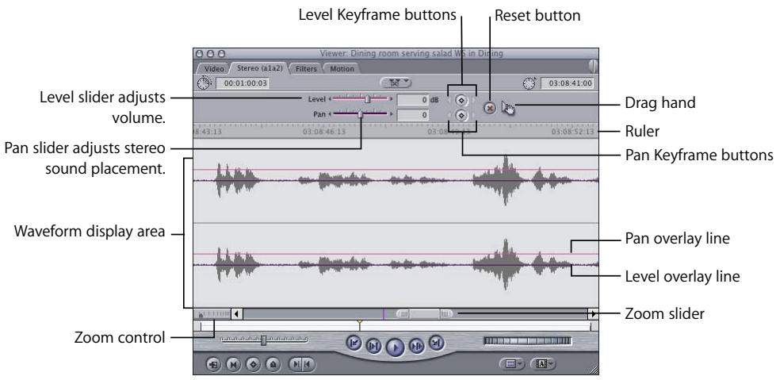The height and width of the screenshot is (380, 776).
Task: Open the Recent Clips pop-up menu
Action: pos(513,364)
